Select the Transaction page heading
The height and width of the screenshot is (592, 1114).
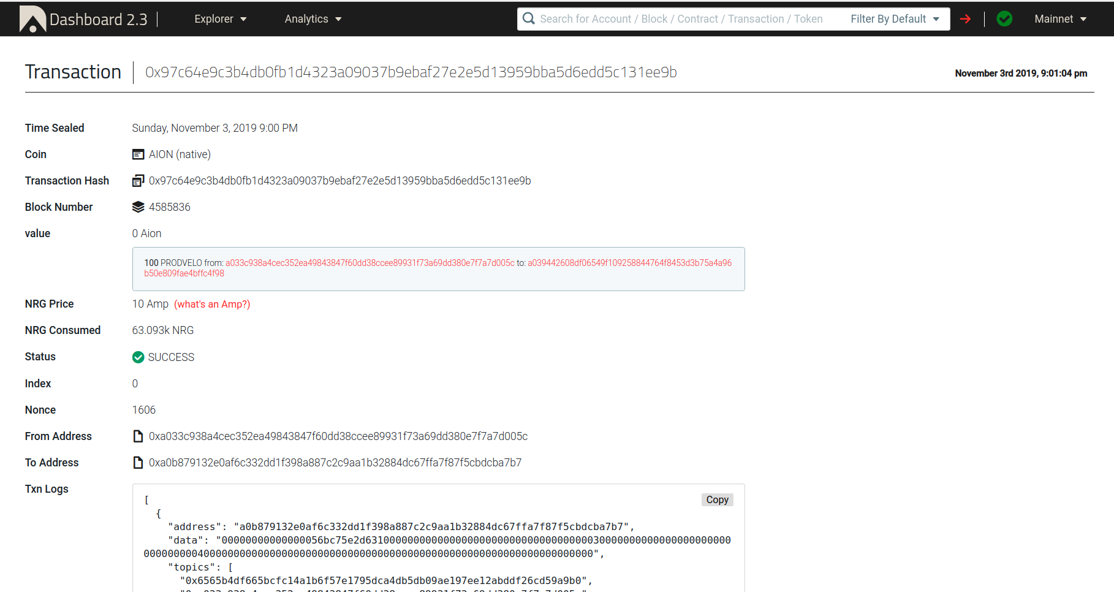click(x=72, y=72)
